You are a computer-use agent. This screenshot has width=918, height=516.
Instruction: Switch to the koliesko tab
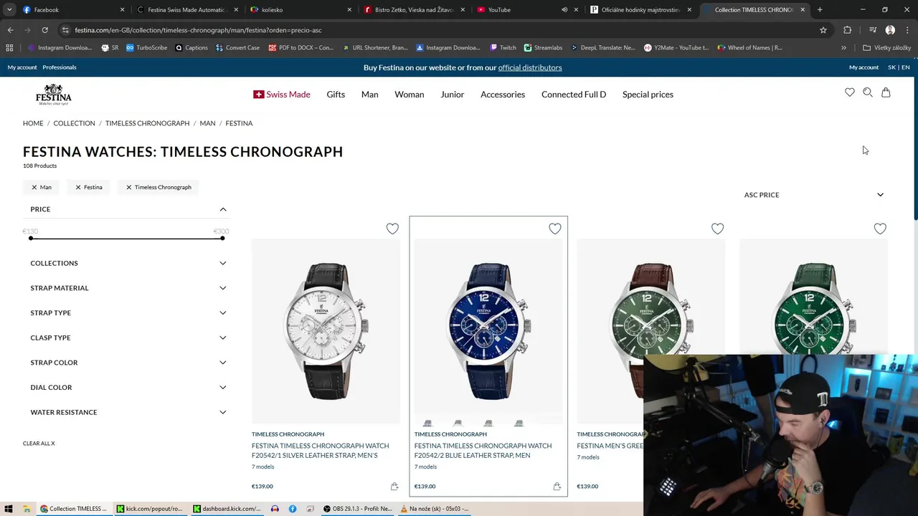pyautogui.click(x=301, y=10)
